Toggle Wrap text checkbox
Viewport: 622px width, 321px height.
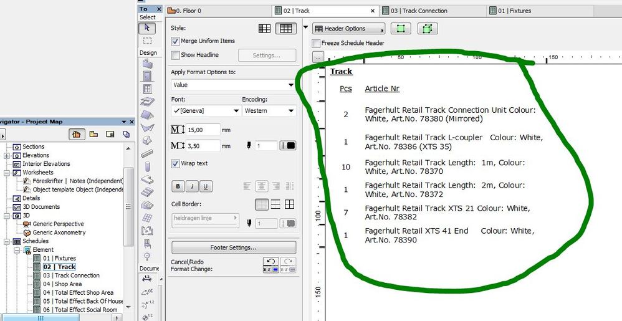coord(175,163)
